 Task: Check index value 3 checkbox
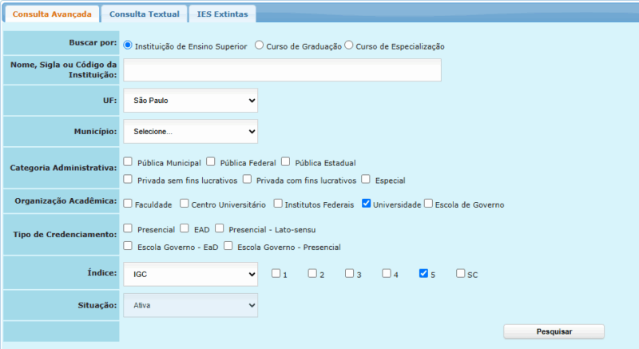pyautogui.click(x=350, y=273)
